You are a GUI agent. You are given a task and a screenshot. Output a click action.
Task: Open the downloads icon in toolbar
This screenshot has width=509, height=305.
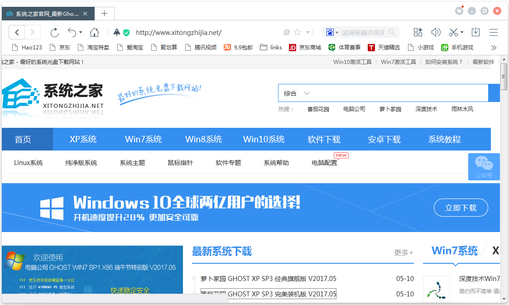475,32
